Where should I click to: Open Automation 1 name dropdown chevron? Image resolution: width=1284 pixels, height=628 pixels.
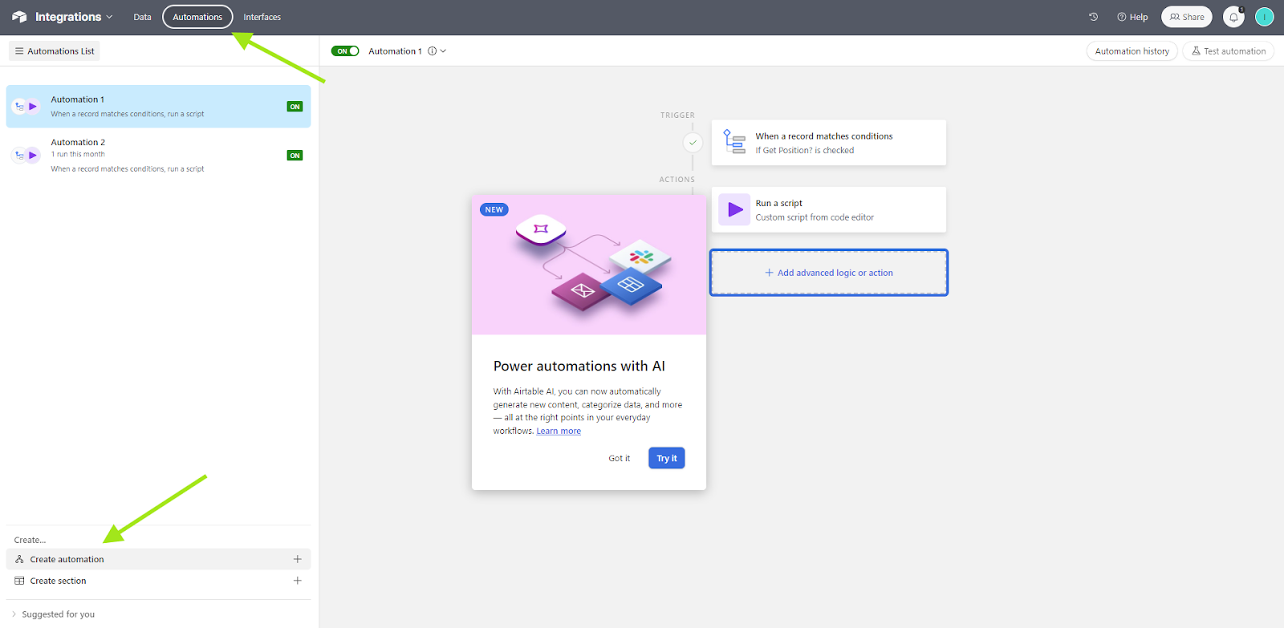(x=443, y=51)
